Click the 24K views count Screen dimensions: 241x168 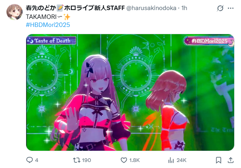coord(181,160)
